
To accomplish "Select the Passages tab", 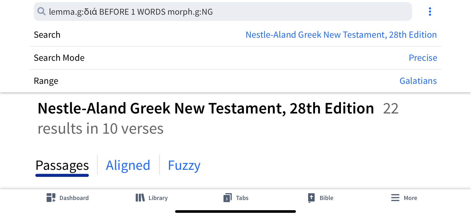I will 62,165.
